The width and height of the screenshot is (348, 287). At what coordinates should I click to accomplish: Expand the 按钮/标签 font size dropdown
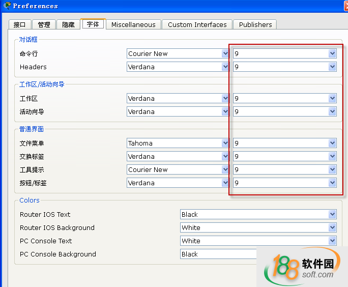[284, 183]
